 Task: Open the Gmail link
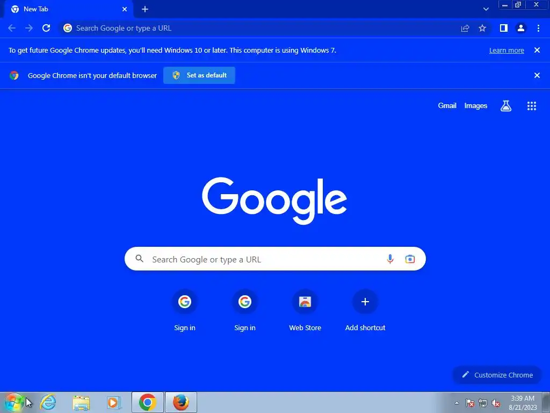pyautogui.click(x=447, y=106)
